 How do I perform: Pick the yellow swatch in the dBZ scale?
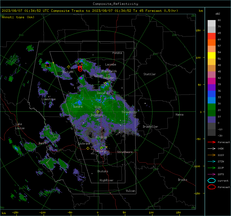(x=211, y=55)
